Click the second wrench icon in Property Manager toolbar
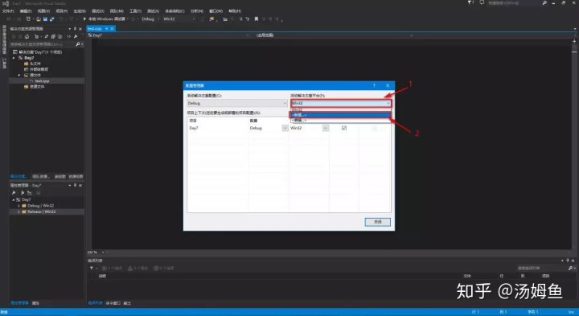The image size is (579, 316). click(x=23, y=193)
